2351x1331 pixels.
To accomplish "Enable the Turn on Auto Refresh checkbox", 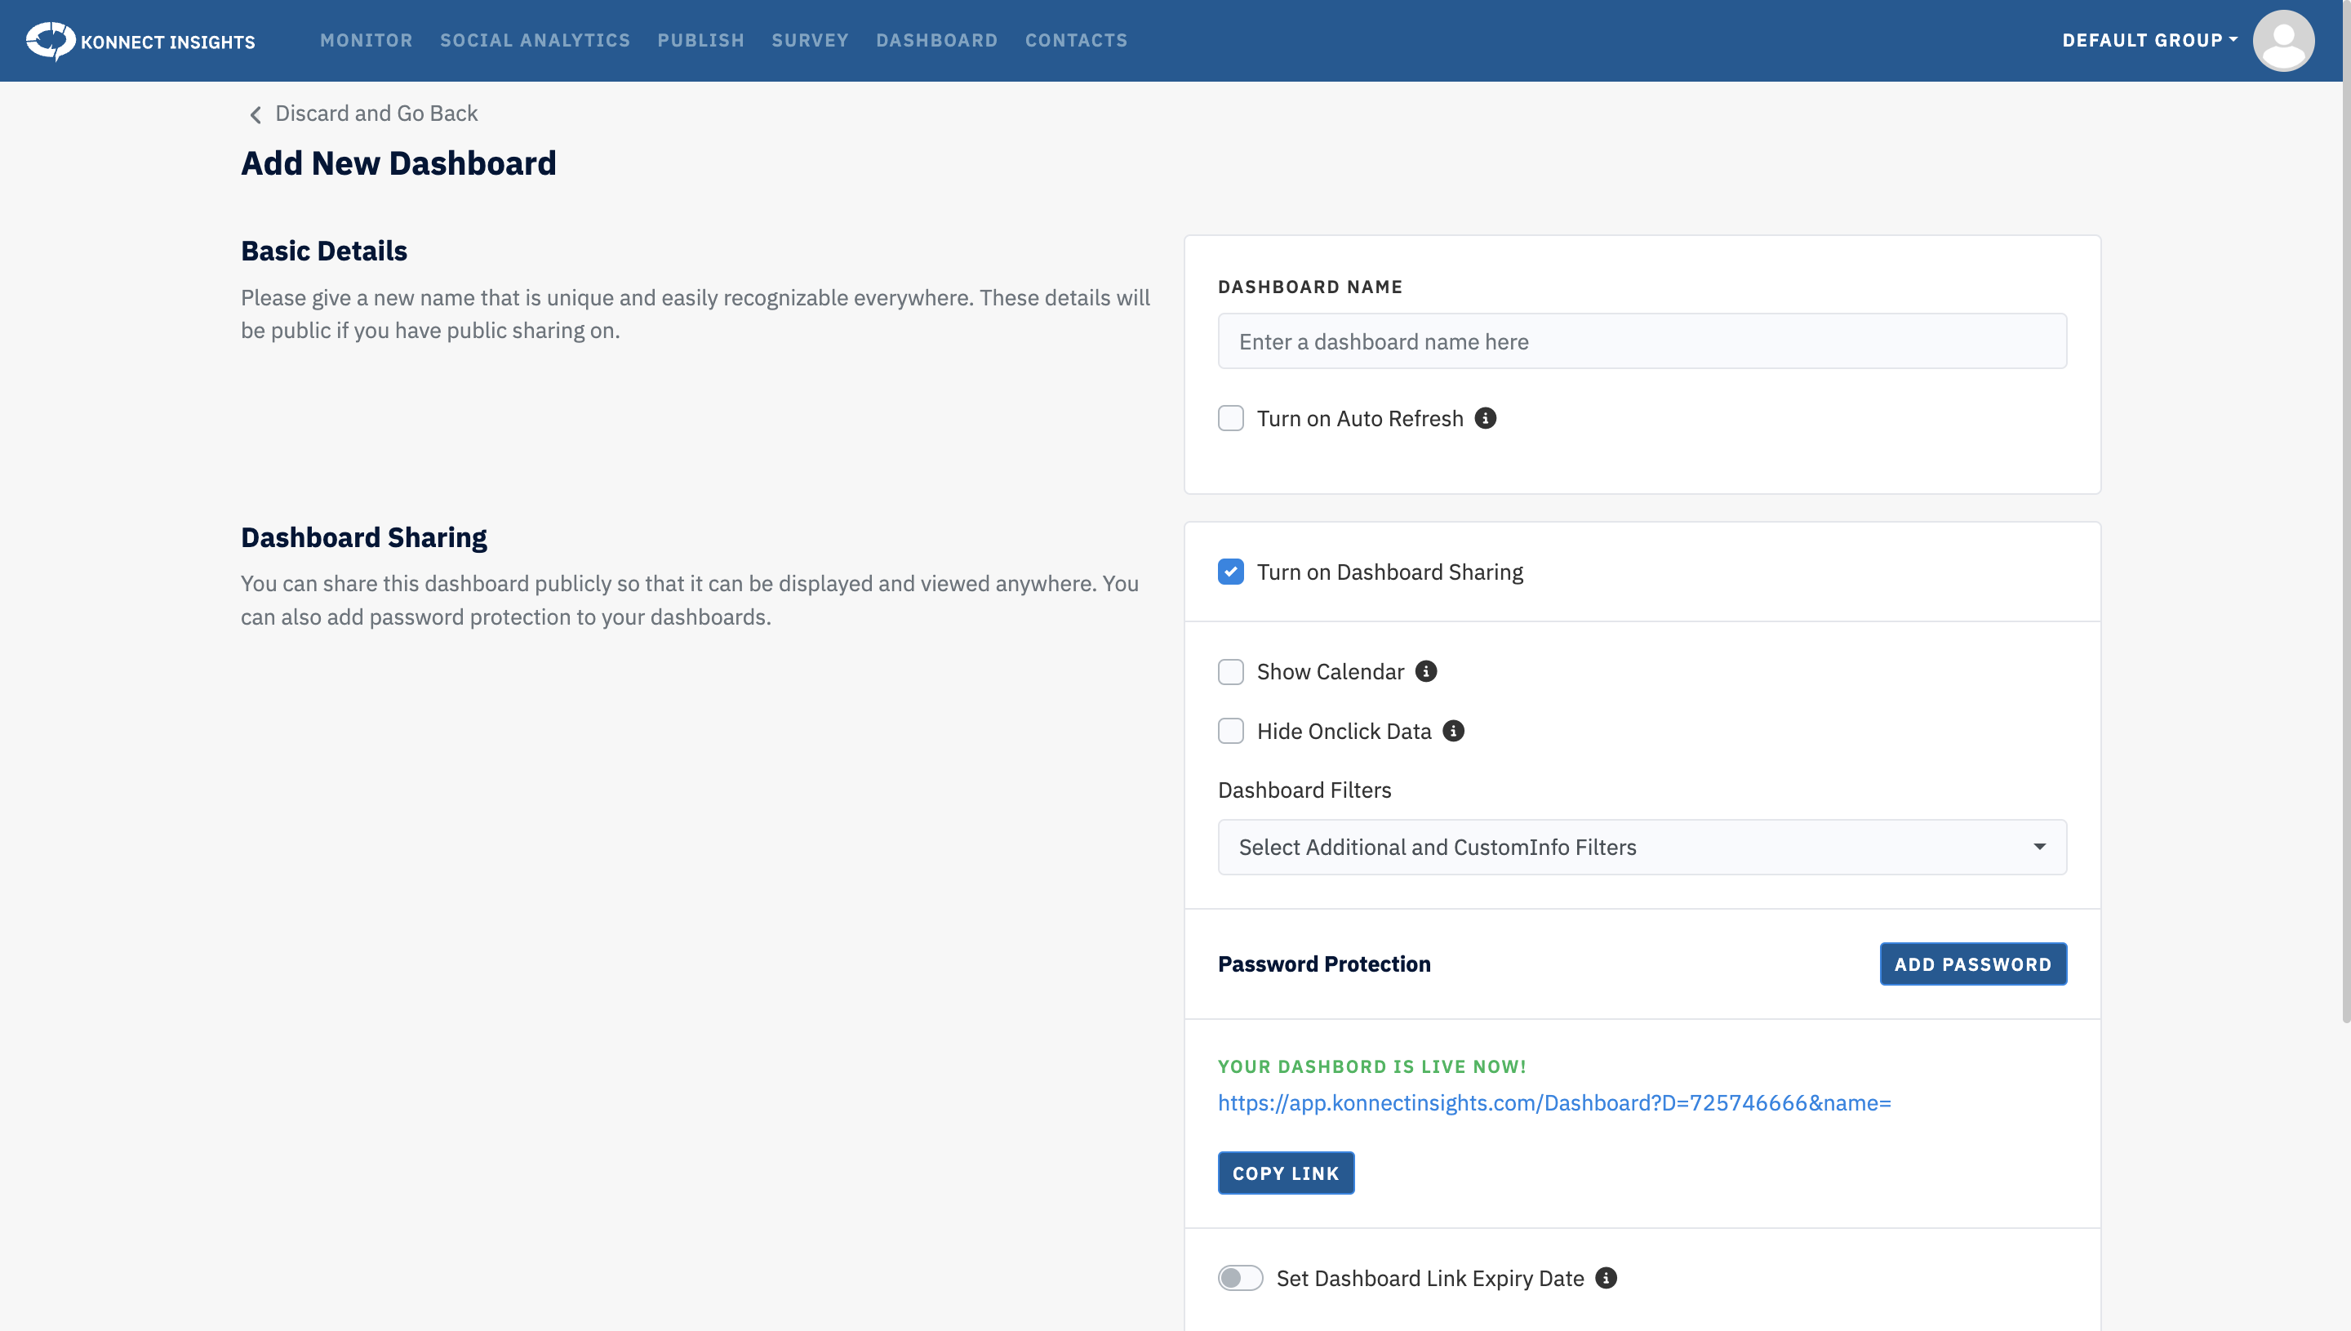I will pyautogui.click(x=1231, y=418).
